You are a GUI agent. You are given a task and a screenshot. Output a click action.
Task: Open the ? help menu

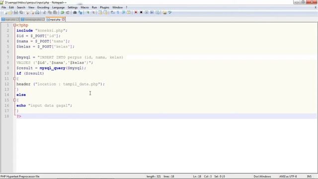[126, 7]
